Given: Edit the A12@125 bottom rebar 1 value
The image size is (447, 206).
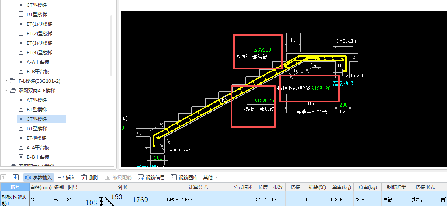Looking at the screenshot, I should pos(264,101).
